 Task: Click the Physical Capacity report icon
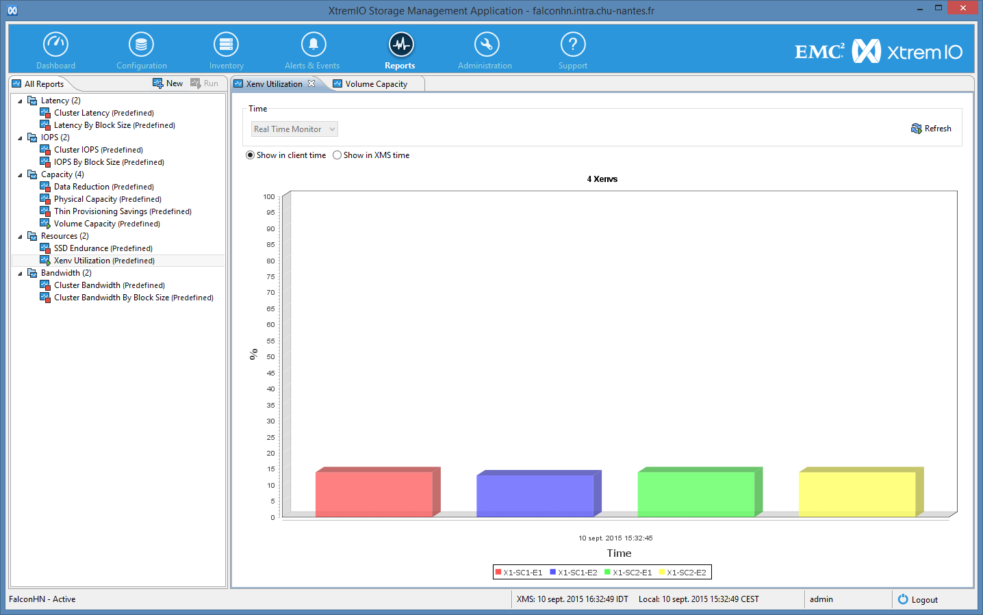click(x=45, y=199)
